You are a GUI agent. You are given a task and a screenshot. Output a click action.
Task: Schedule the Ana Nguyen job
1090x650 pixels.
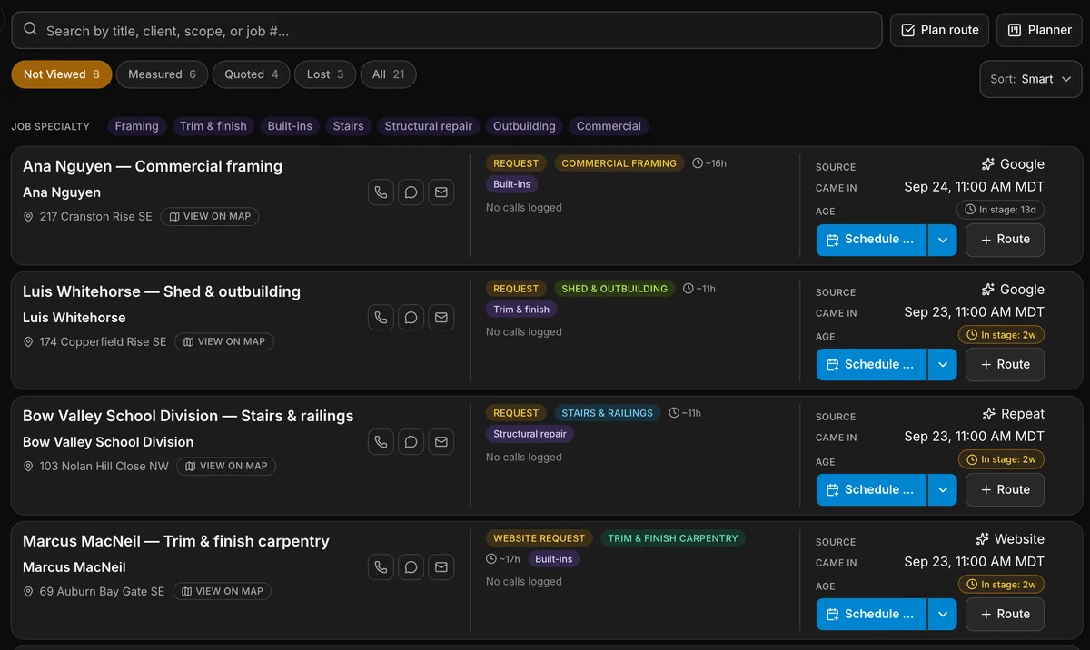point(871,240)
